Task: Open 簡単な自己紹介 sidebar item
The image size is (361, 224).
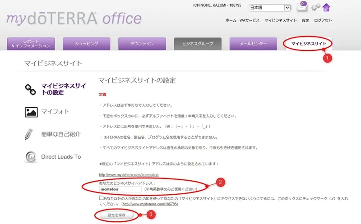Action: (x=61, y=134)
